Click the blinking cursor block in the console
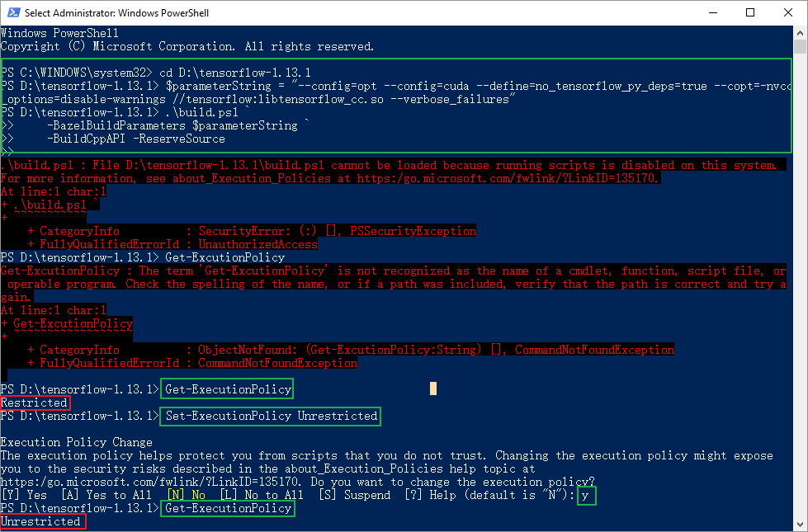808x532 pixels. click(432, 388)
